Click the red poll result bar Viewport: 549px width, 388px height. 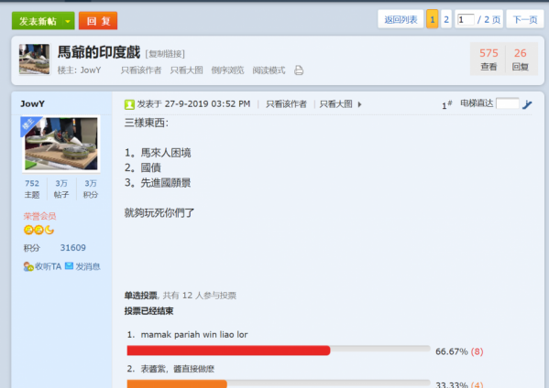[228, 350]
